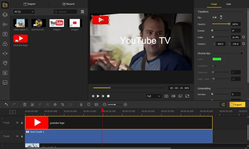Hide the End Credit 1 track
The image size is (249, 149).
pos(17,136)
